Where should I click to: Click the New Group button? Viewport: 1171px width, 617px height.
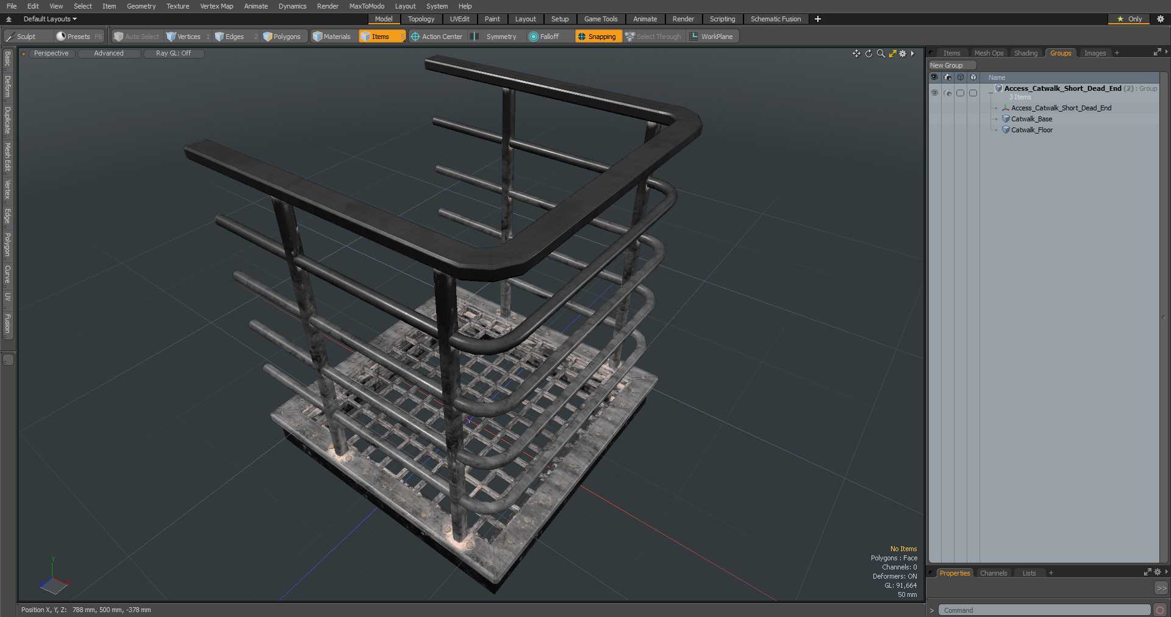[951, 65]
